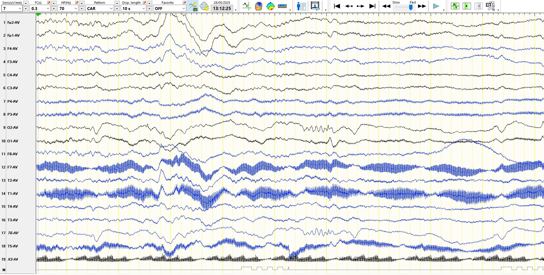Select the P4-AV channel label
544x275 pixels.
tap(12, 101)
